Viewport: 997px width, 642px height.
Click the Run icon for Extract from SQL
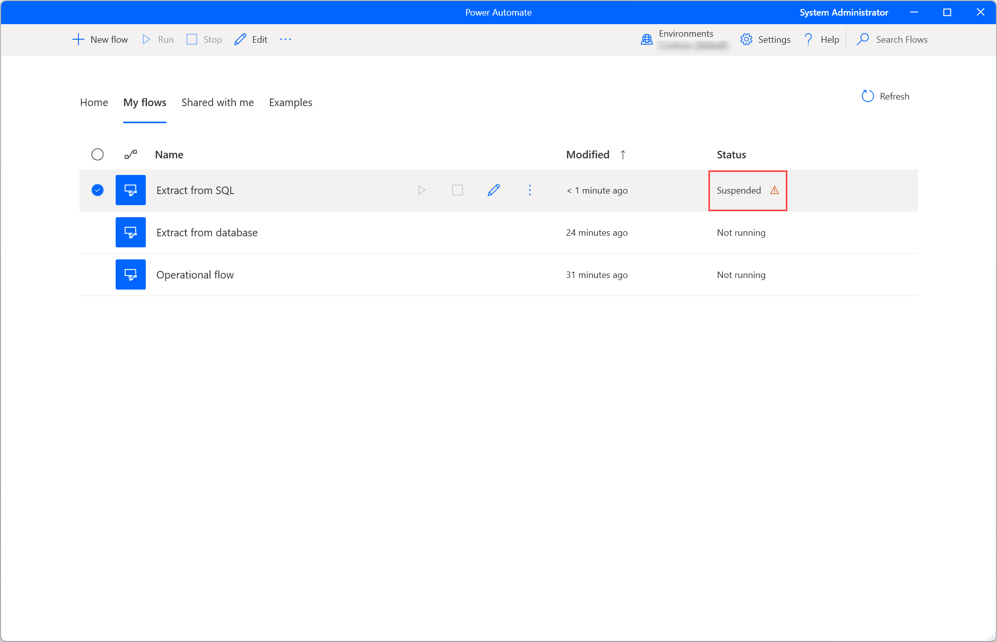[x=421, y=190]
